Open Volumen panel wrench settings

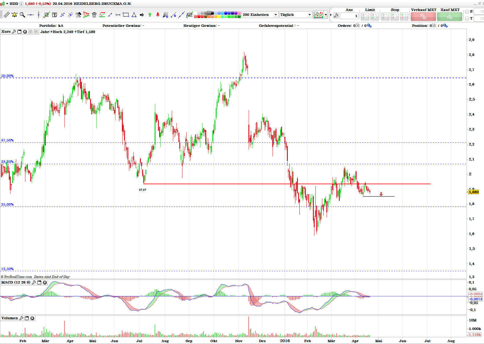click(x=21, y=318)
